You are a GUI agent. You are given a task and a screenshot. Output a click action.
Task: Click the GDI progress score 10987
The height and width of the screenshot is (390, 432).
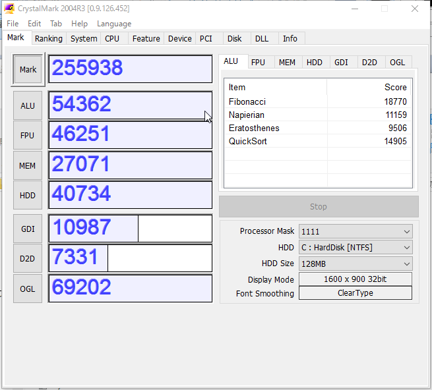click(131, 229)
